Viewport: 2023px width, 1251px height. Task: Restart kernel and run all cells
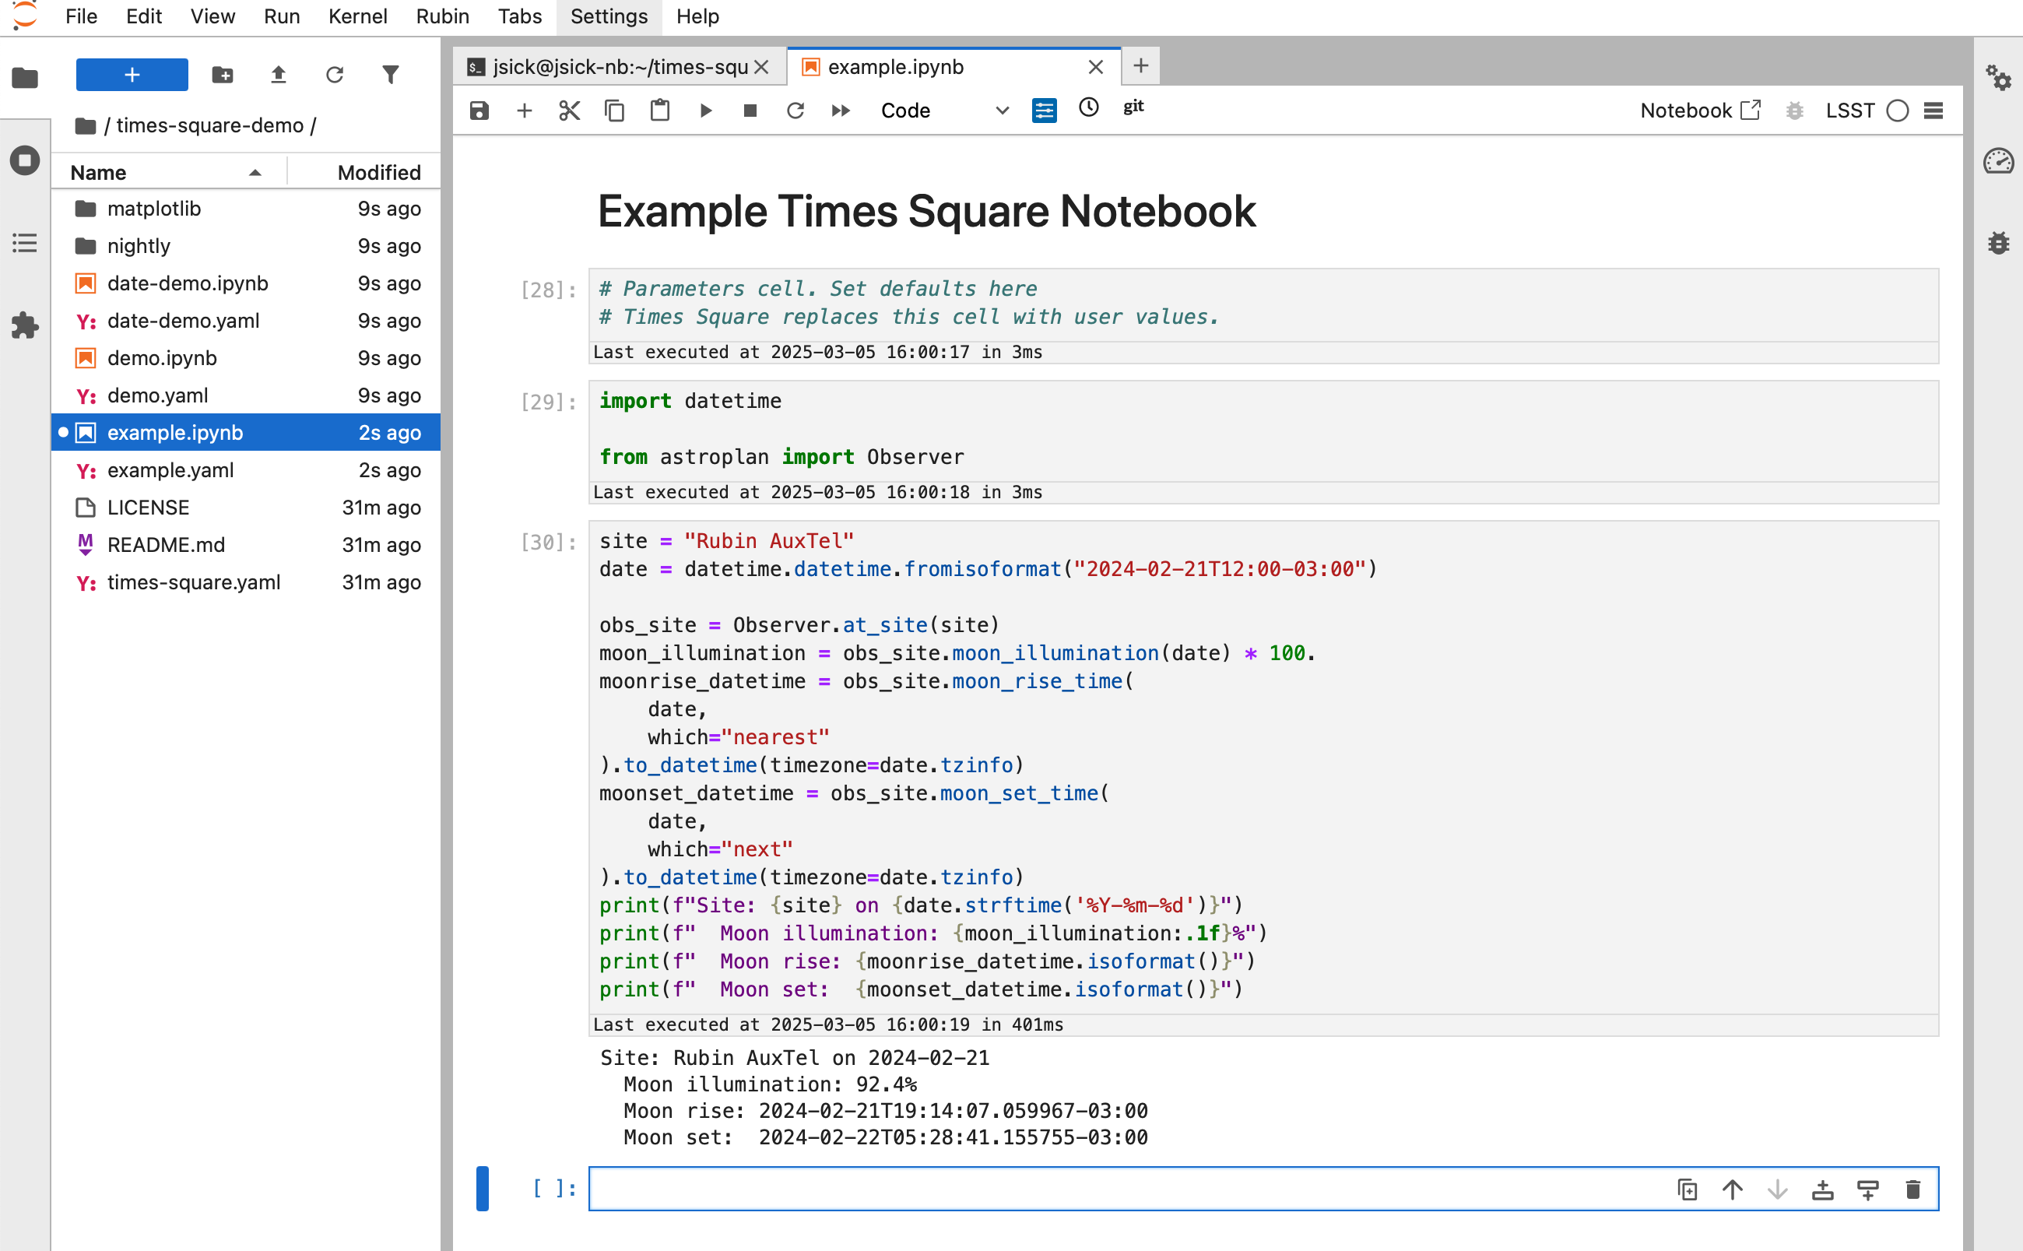click(841, 111)
